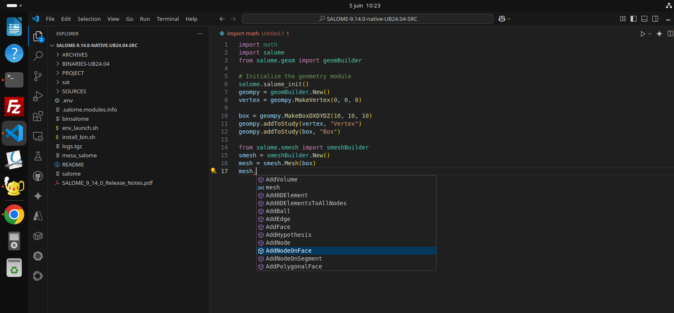The image size is (674, 313).
Task: Open SALOME_9_14_0_Release_Notes.pdf file
Action: point(107,183)
